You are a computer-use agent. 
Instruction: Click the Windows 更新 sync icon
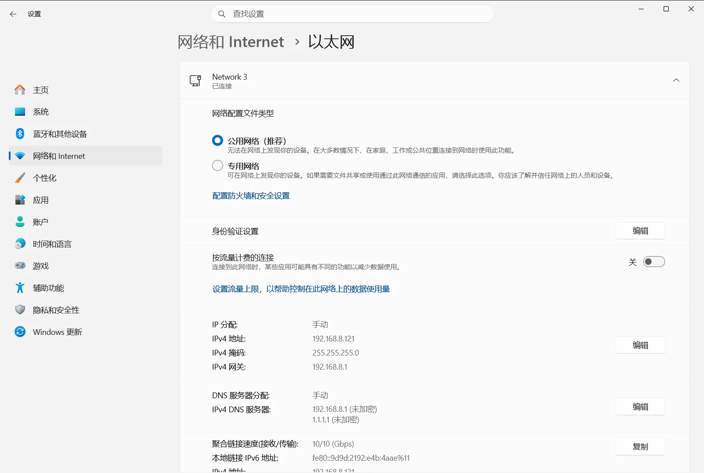[x=20, y=332]
